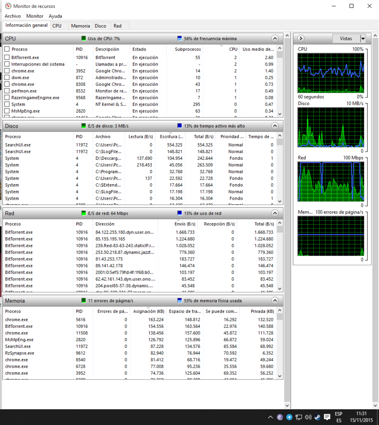The height and width of the screenshot is (425, 379).
Task: Check the BitTorrent.exe process checkbox
Action: tap(7, 58)
